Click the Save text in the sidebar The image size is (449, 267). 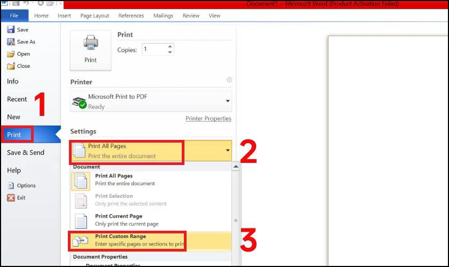click(x=22, y=30)
